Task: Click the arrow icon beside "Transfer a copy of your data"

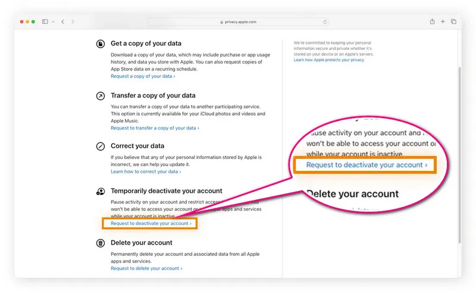Action: pyautogui.click(x=101, y=96)
